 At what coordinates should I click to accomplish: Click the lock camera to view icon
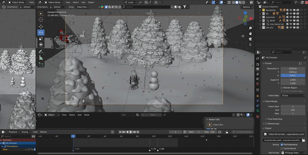coord(250,45)
